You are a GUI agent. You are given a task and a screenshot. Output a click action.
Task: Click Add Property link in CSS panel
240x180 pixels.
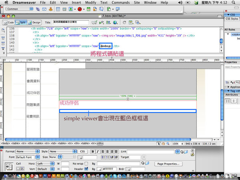pos(232,67)
